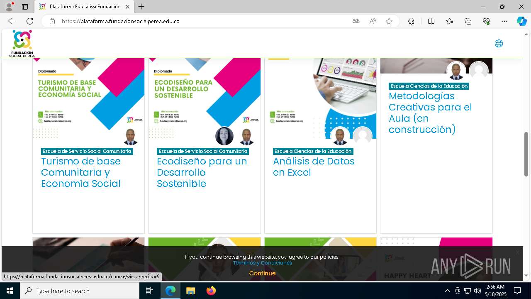The height and width of the screenshot is (299, 531).
Task: Open Ecodiseño para un Desarrollo Sostenible course
Action: (x=202, y=172)
